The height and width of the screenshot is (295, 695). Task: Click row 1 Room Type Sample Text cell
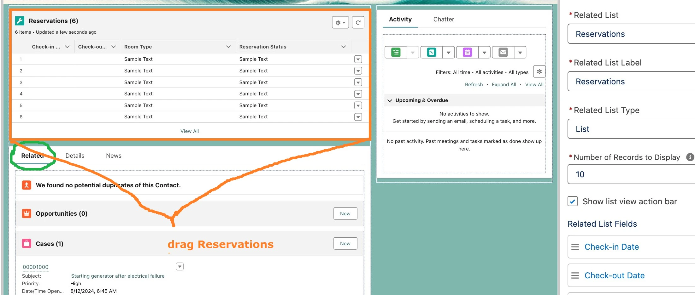tap(138, 59)
